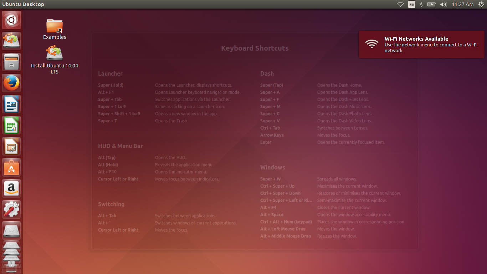Viewport: 487px width, 274px height.
Task: Click the 'Arrow Keys' shortcut text
Action: [272, 135]
